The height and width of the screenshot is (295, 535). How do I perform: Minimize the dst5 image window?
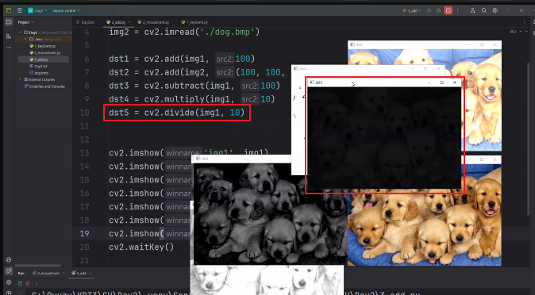[x=429, y=82]
